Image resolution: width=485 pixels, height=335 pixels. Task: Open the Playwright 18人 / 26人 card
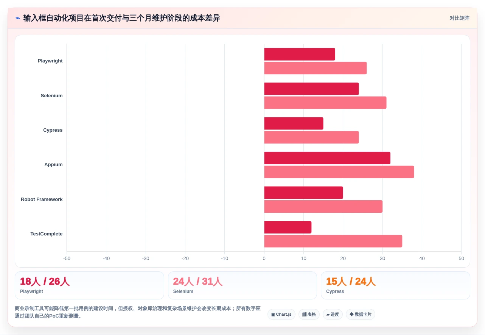pos(89,285)
